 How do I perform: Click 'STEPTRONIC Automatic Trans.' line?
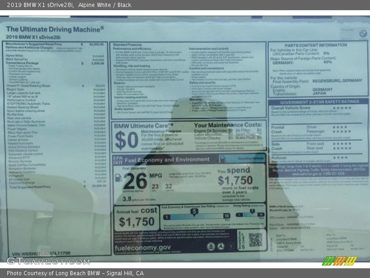tap(56, 104)
